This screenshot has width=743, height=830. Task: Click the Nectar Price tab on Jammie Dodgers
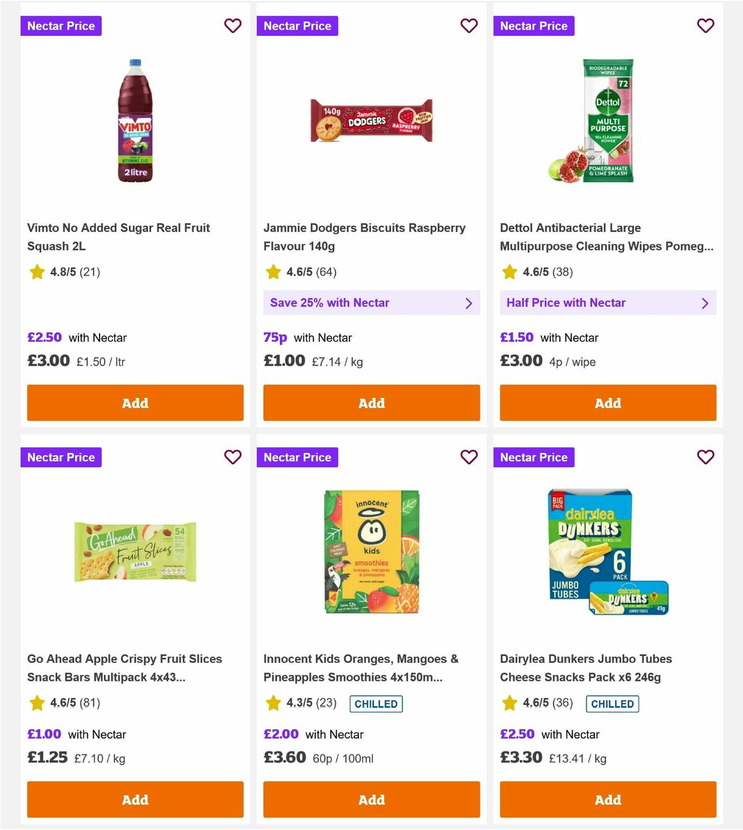297,26
